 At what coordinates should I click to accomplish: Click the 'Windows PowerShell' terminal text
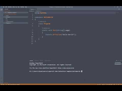pos(36,63)
